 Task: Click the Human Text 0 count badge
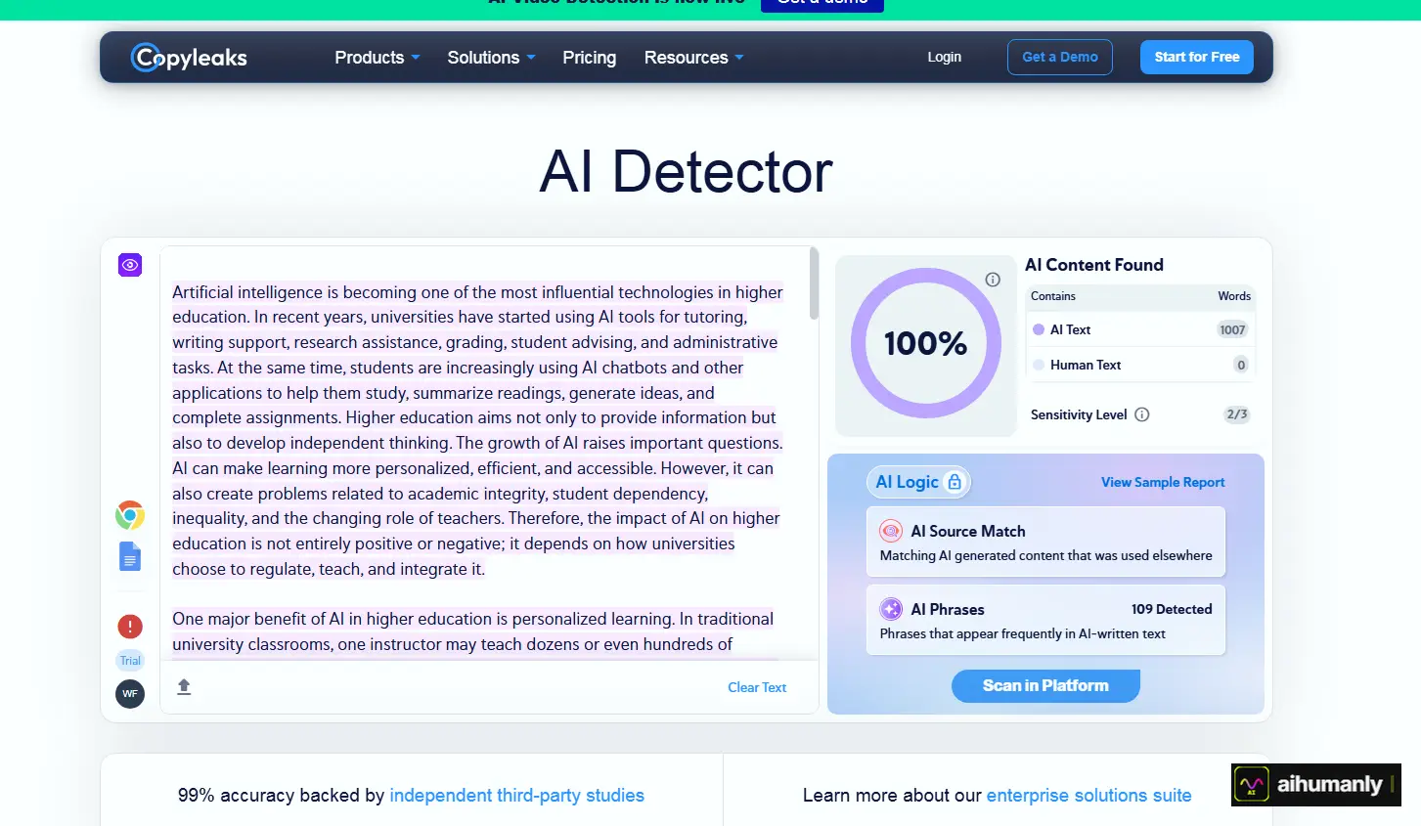click(1241, 365)
